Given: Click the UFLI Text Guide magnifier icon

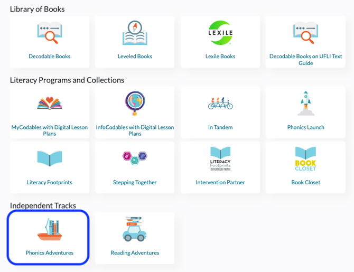Looking at the screenshot, I should coord(305,33).
